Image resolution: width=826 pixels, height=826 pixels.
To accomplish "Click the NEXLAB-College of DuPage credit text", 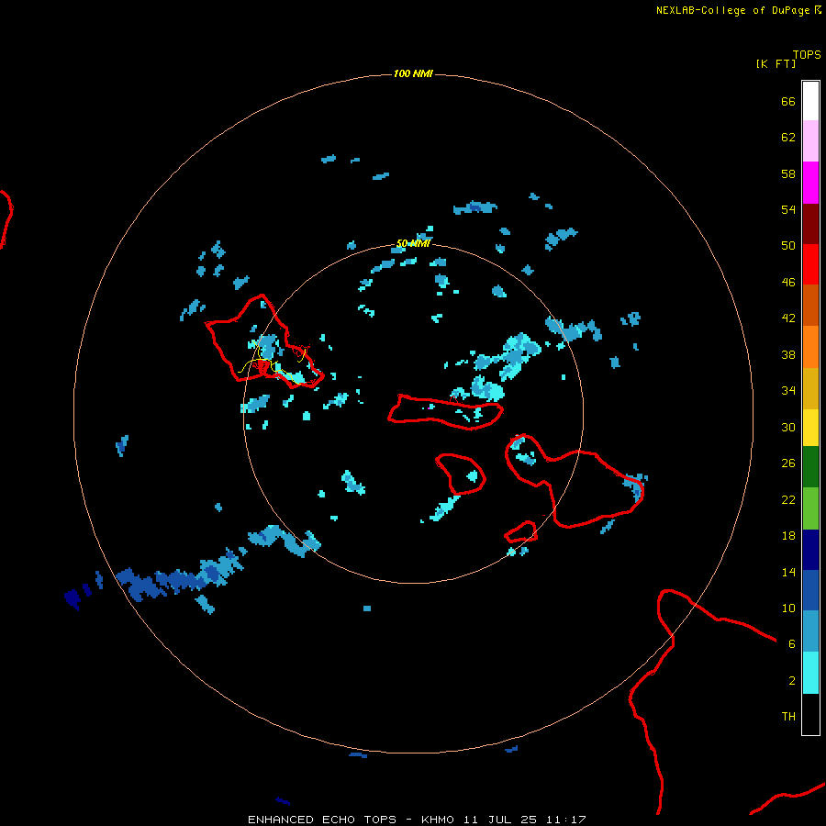I will tap(732, 10).
